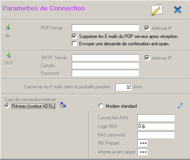Click the blue telephone handset icon
The image size is (190, 160).
[180, 105]
